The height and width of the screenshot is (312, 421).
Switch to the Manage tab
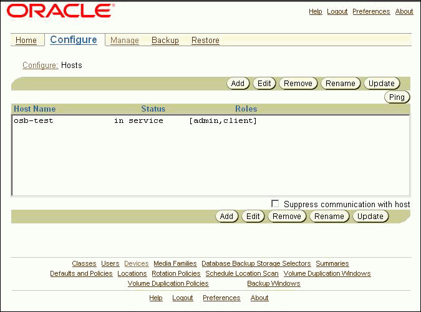pos(125,41)
